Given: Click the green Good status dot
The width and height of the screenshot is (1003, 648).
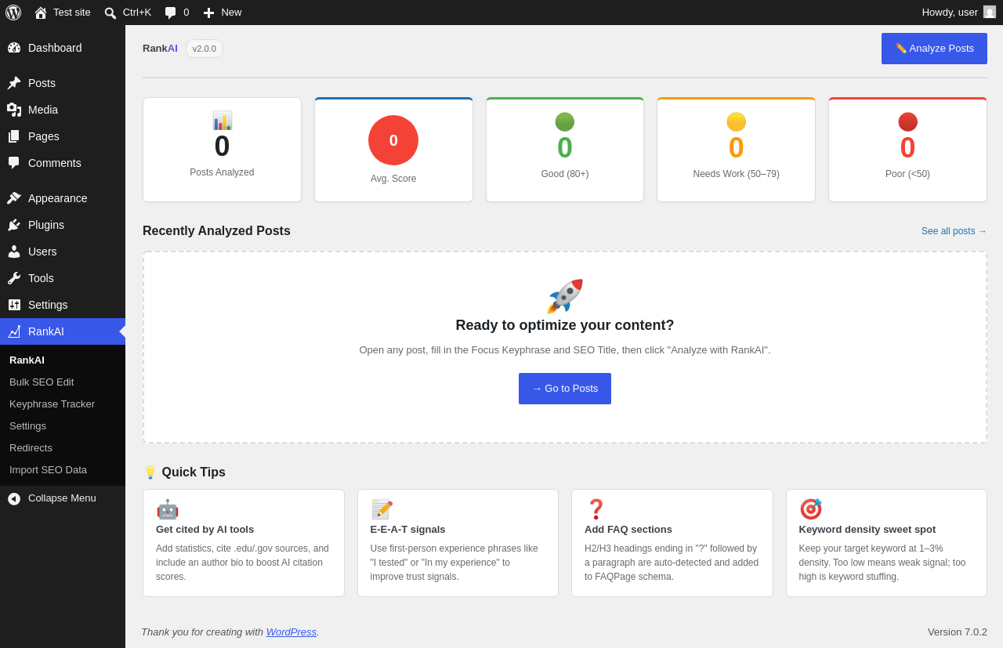Looking at the screenshot, I should point(565,121).
